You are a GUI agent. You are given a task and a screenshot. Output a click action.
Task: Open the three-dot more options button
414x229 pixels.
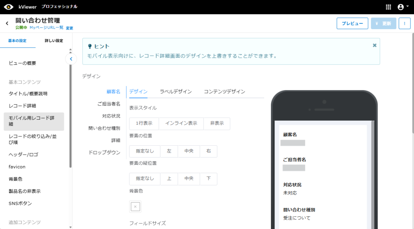click(x=404, y=23)
